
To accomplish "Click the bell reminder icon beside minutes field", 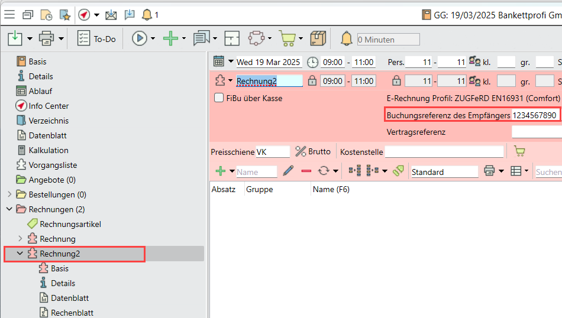I will (x=347, y=39).
